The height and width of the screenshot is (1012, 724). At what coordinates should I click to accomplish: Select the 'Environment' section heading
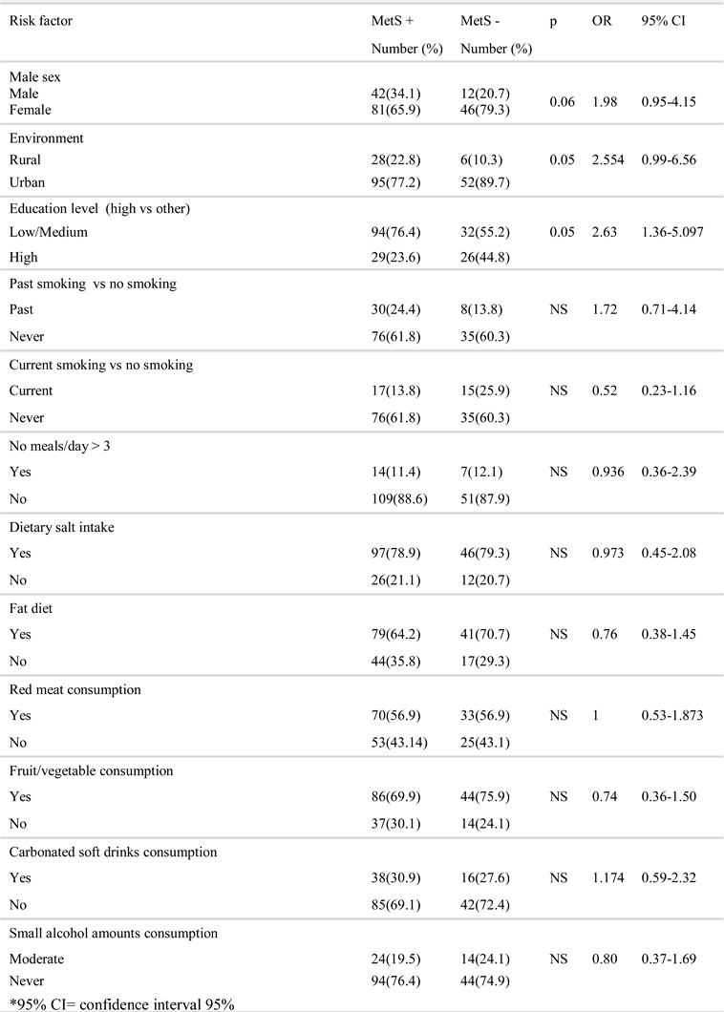tap(44, 137)
